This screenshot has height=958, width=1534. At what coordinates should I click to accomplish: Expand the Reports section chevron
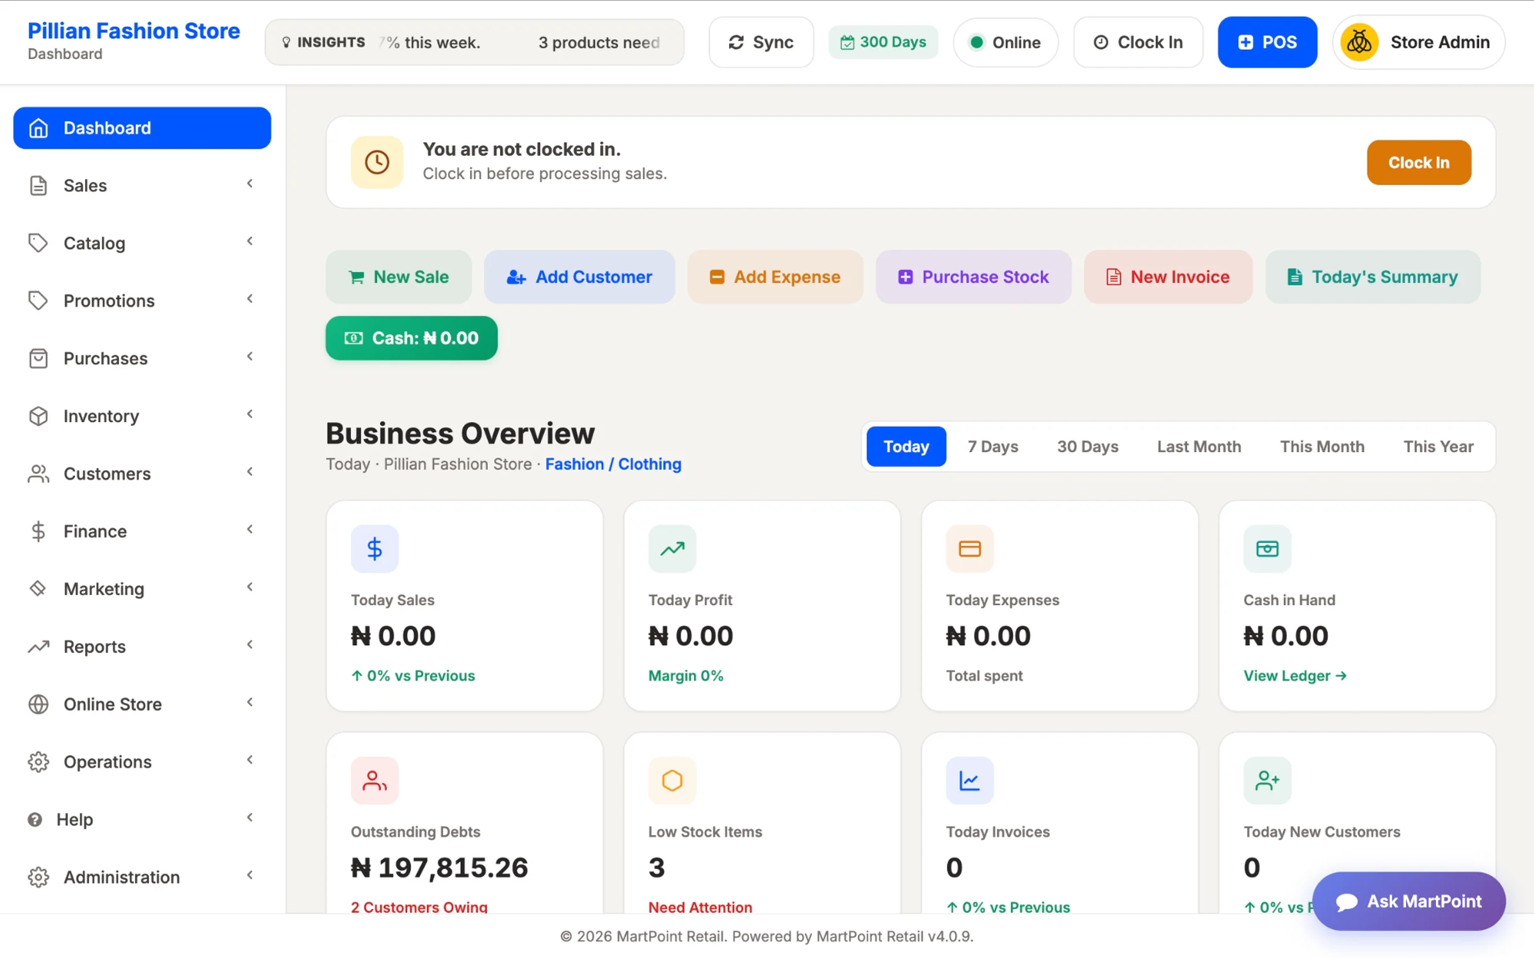pyautogui.click(x=250, y=645)
